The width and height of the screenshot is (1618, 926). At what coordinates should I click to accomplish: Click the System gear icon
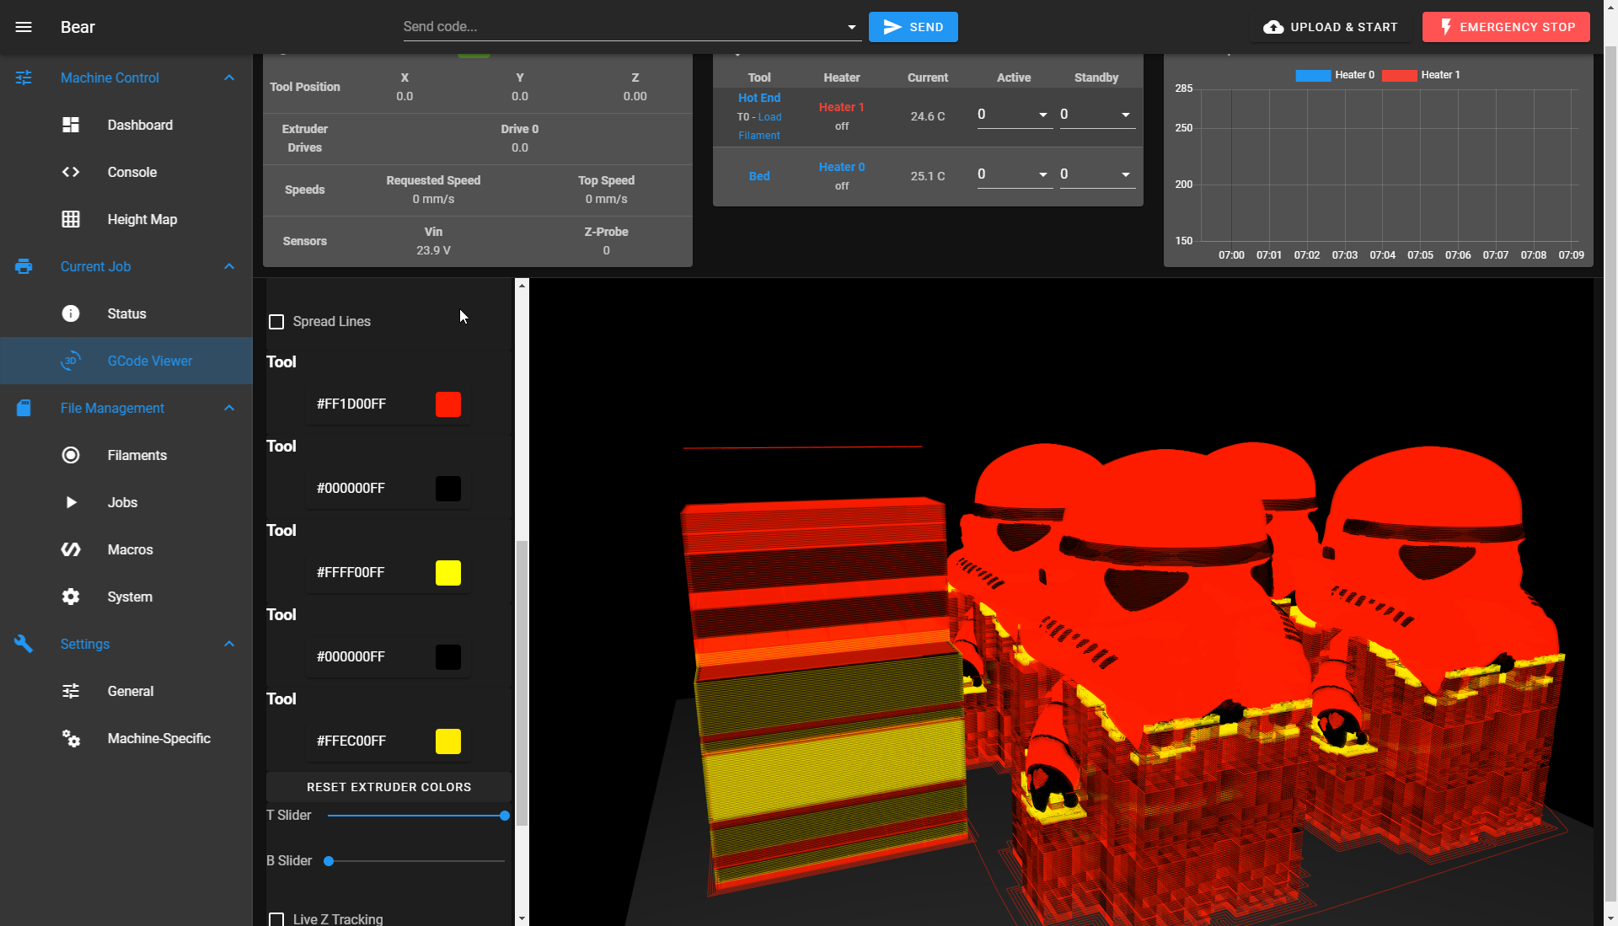click(x=71, y=597)
